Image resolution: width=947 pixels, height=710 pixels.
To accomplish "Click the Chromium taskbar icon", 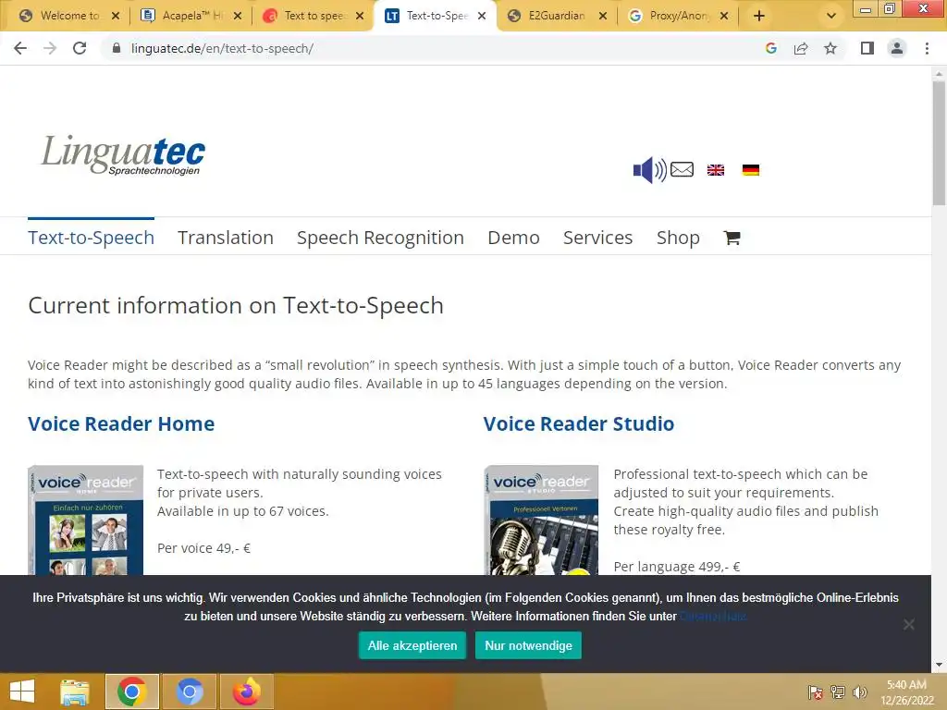I will (x=189, y=692).
